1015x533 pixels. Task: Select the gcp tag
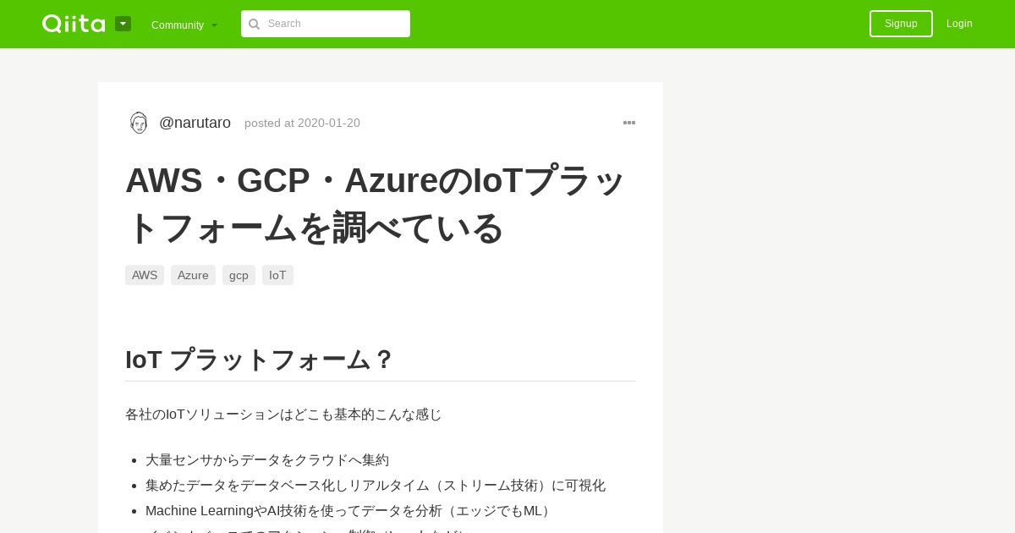[239, 275]
